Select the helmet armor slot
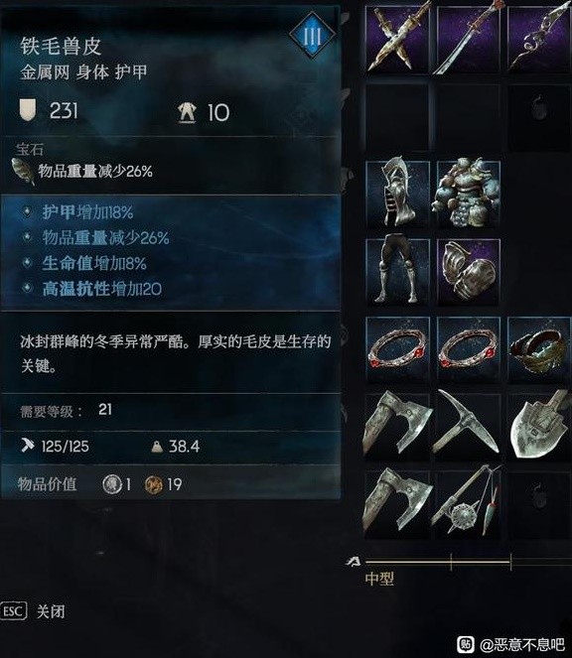 (x=397, y=195)
